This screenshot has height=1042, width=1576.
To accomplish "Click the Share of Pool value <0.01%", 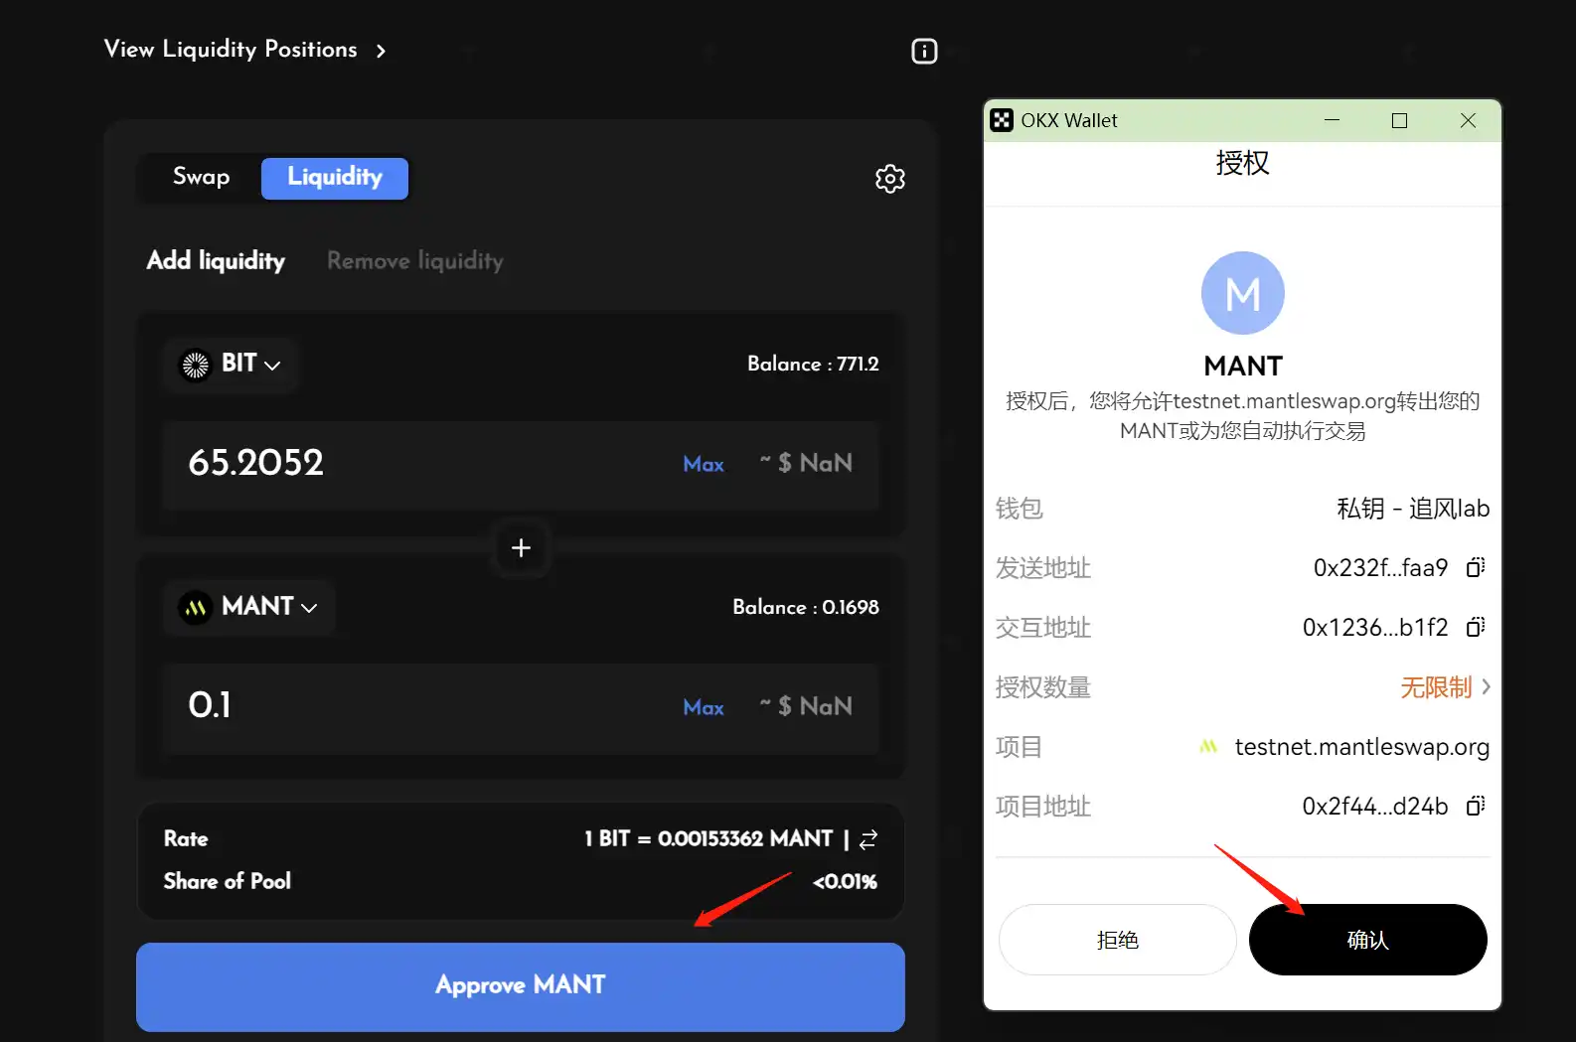I will tap(845, 882).
